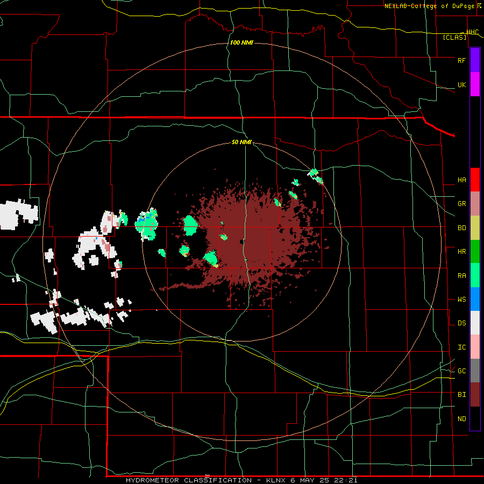Select the "HA" hail legend label
This screenshot has width=484, height=484.
461,180
